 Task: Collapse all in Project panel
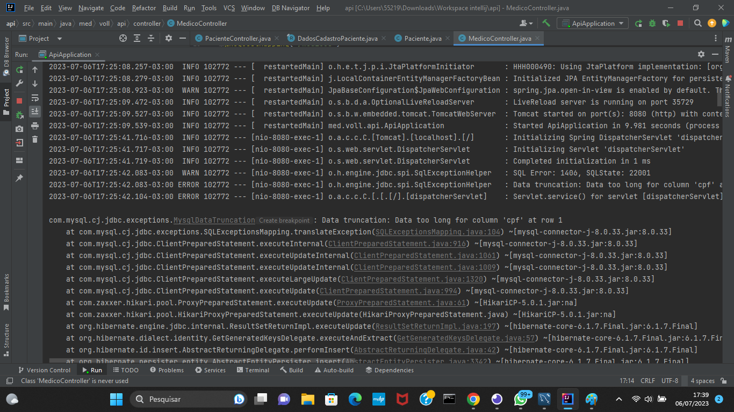point(151,38)
